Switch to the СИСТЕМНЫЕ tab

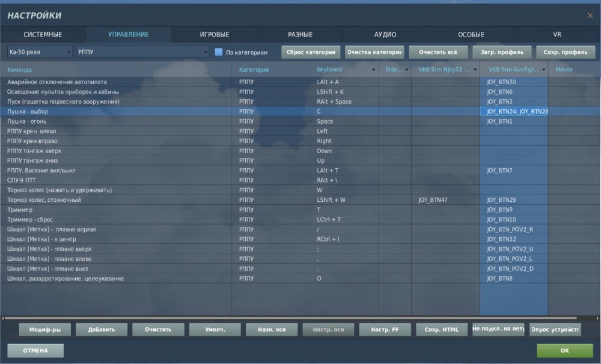(x=43, y=34)
